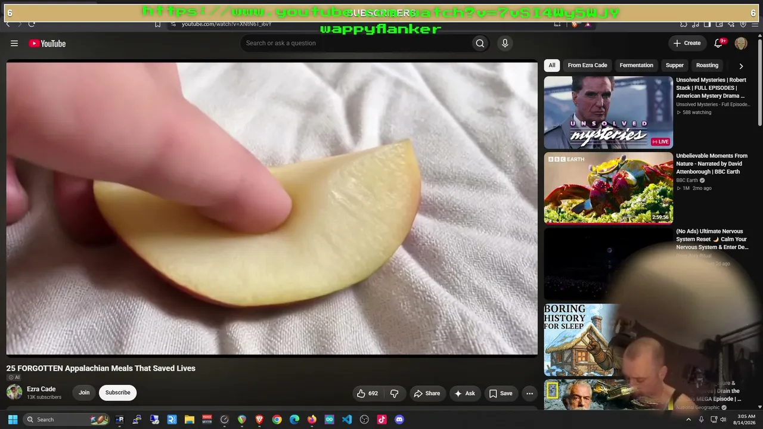Open Unbelievable Moments From Nature video title
This screenshot has height=429, width=763.
[712, 164]
